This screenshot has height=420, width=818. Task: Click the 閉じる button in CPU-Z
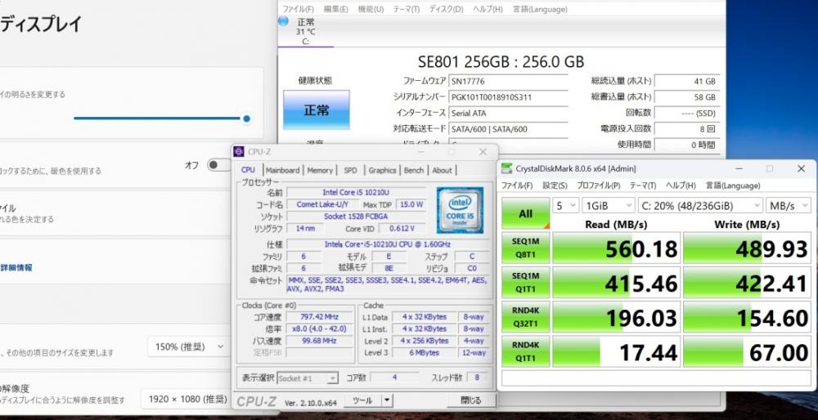tap(471, 400)
